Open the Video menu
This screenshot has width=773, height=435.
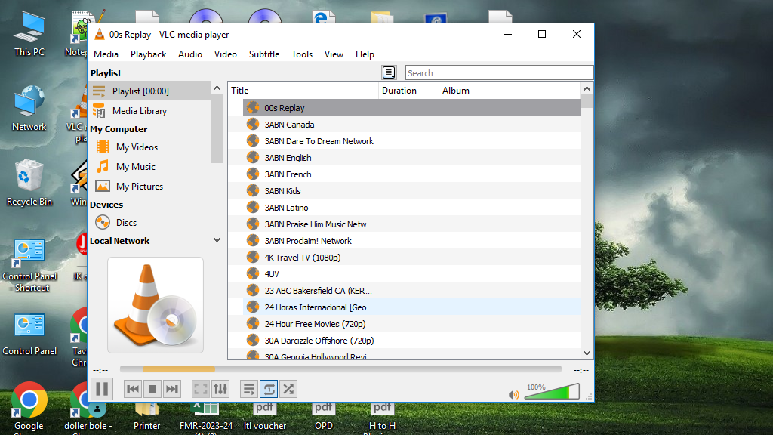point(225,54)
